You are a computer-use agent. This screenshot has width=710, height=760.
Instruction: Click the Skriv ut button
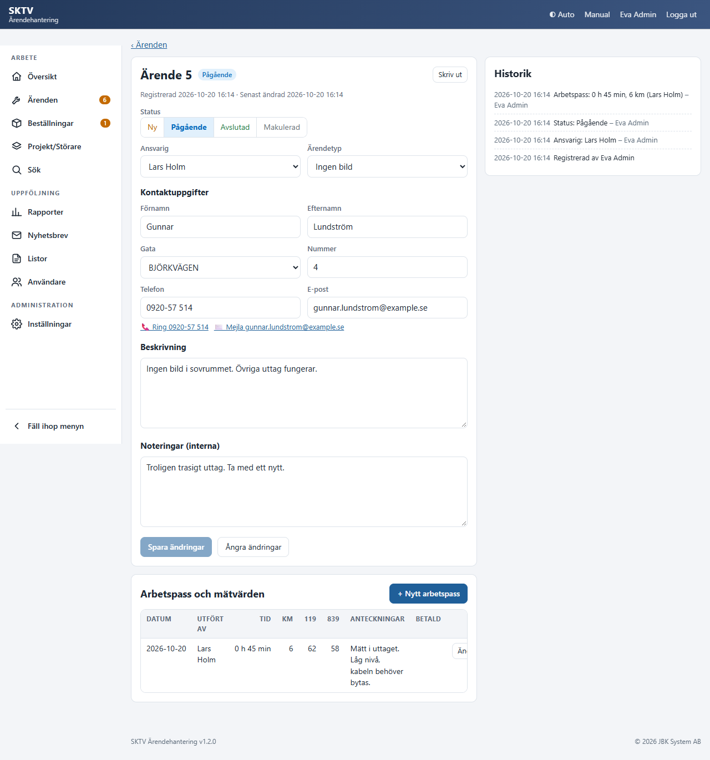450,75
